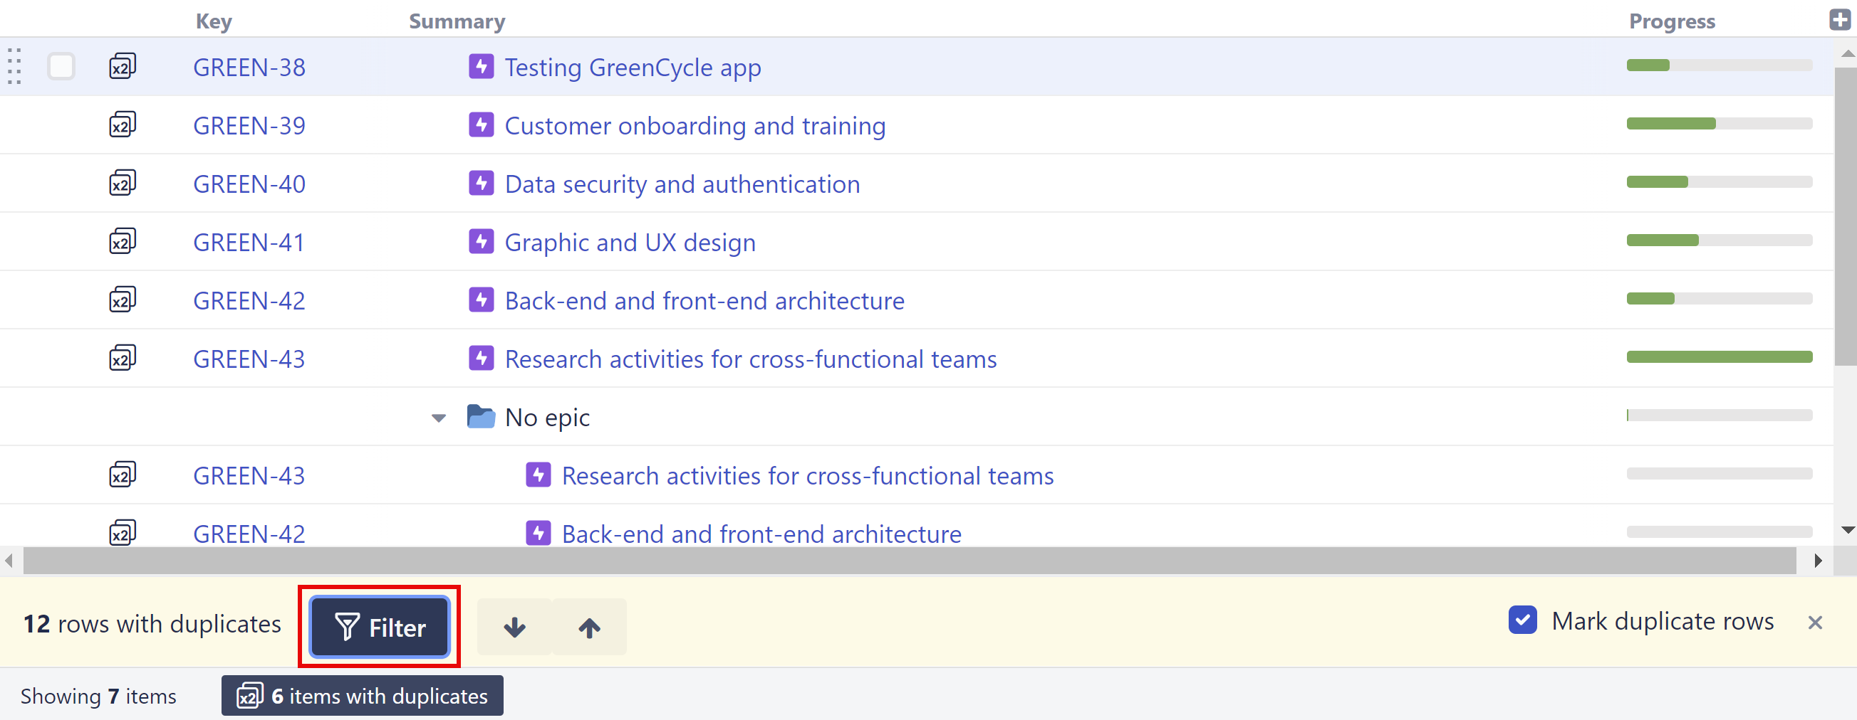Open the GREEN-39 issue key link
This screenshot has width=1857, height=720.
[249, 125]
